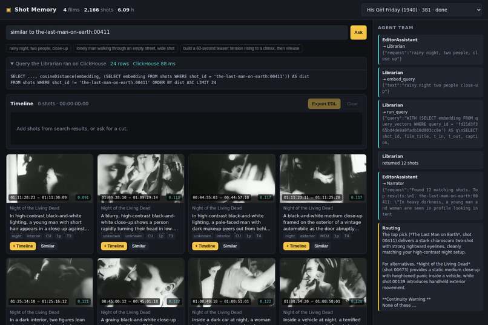The width and height of the screenshot is (488, 325).
Task: Click the 0.113 distance badge
Action: coord(174,197)
